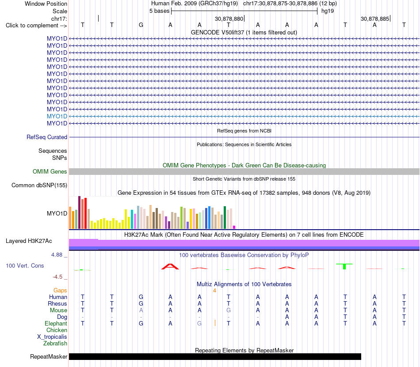Click the chr17:30,878,875-30,878,886 (12 bp) position text

(290, 4)
